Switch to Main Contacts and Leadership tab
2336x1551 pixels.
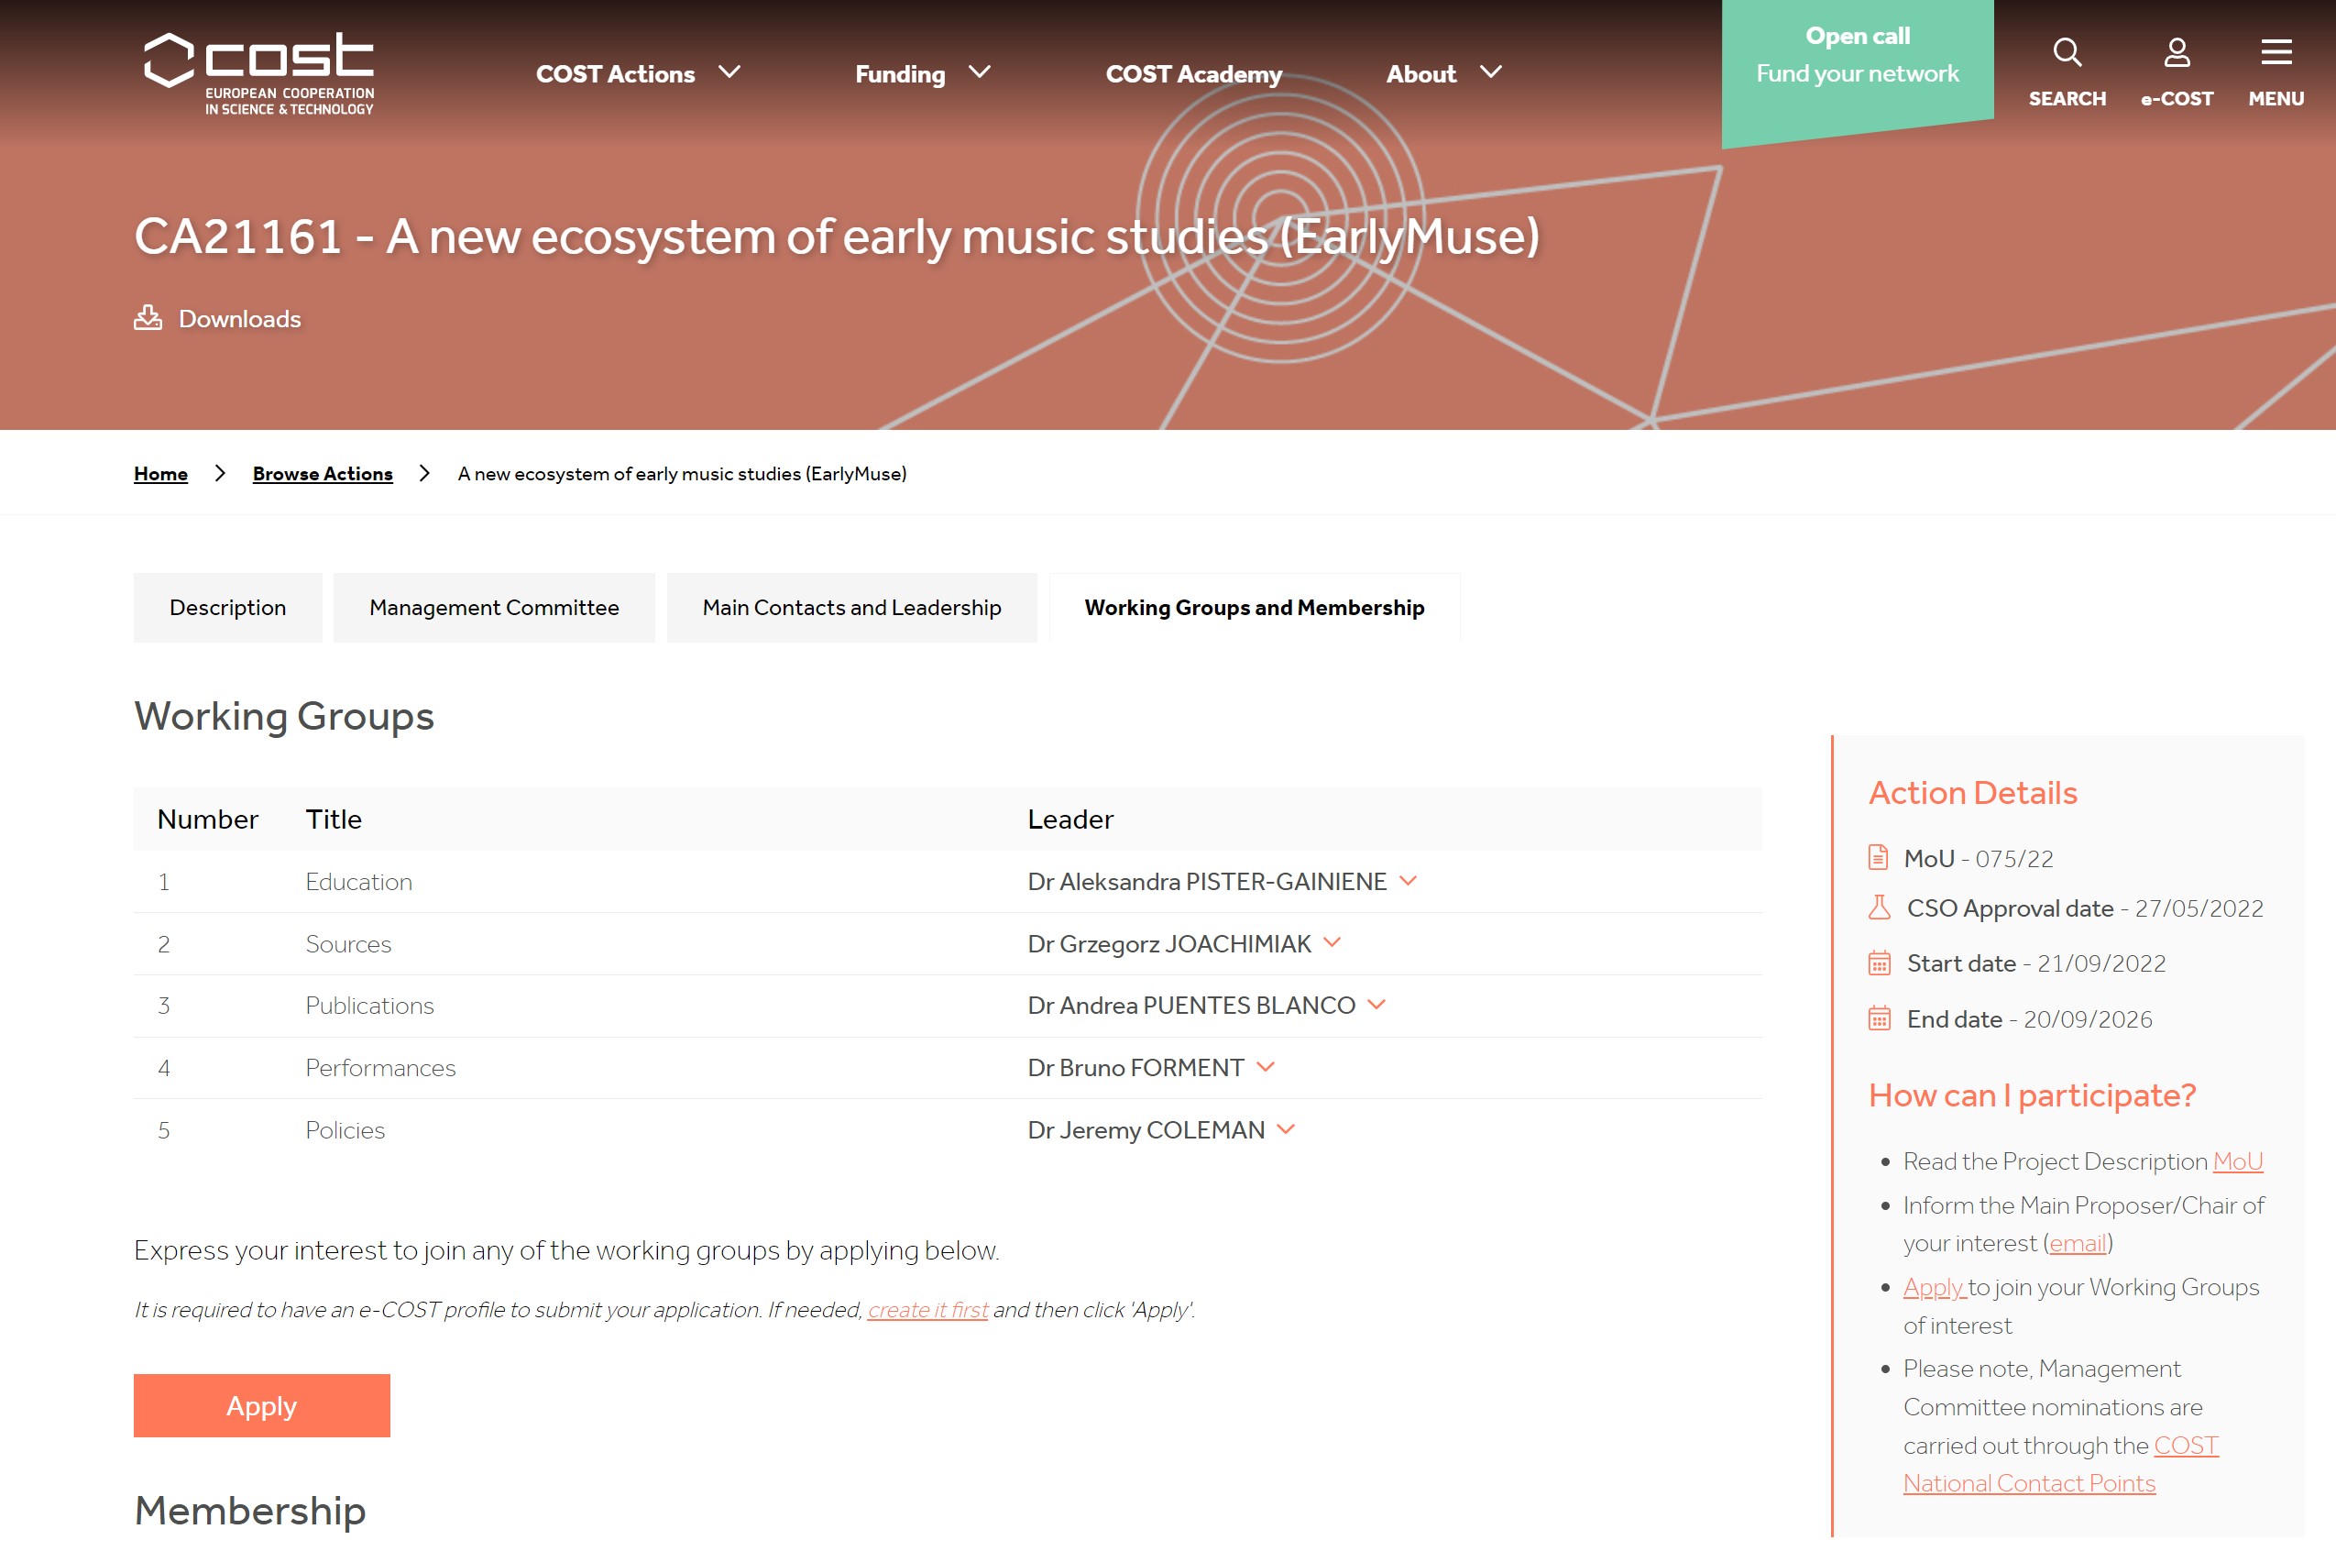851,608
